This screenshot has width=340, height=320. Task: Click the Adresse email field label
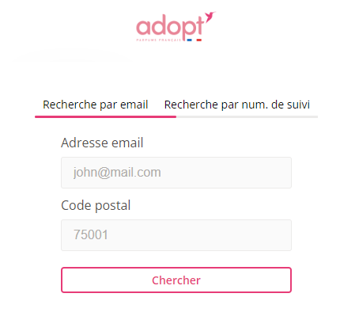(x=102, y=143)
